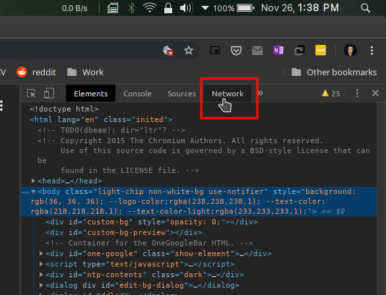Open the mail envelope extension icon
386x295 pixels.
[x=257, y=50]
